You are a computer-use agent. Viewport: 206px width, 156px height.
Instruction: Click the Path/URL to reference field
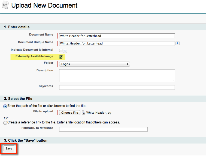click(103, 129)
